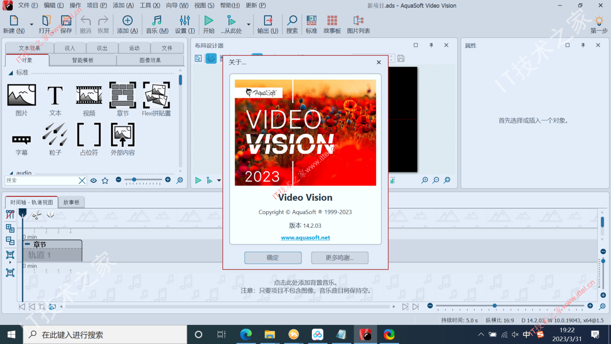Switch to the 智能模板 tab
This screenshot has height=344, width=611.
click(x=82, y=61)
